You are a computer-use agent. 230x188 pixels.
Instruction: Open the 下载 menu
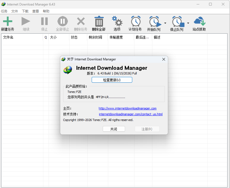25,11
